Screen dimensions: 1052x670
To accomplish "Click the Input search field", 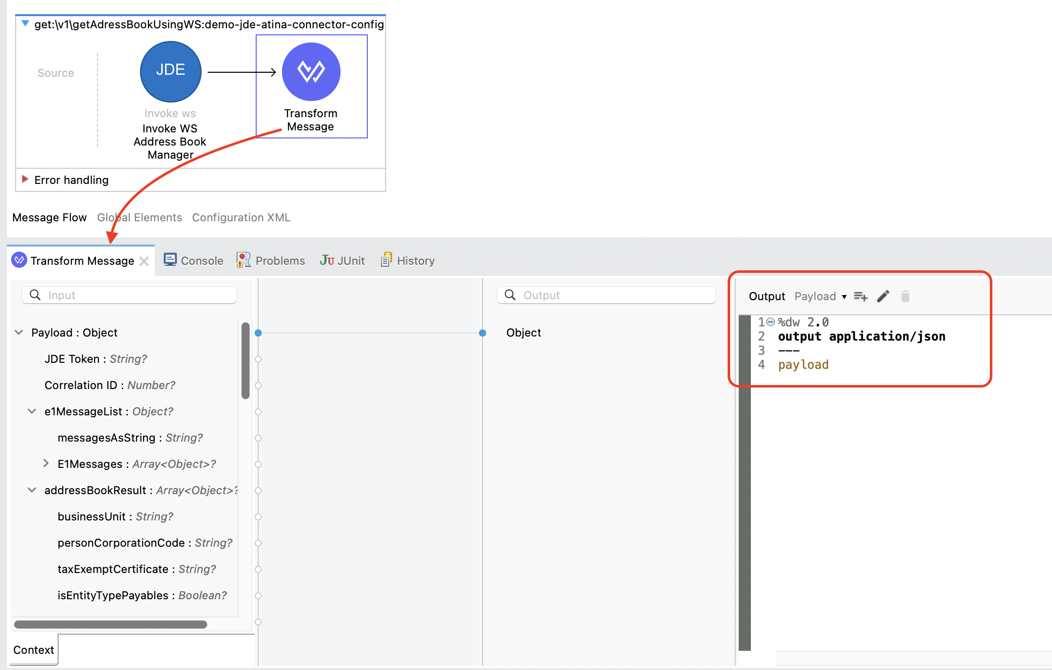I will point(136,295).
